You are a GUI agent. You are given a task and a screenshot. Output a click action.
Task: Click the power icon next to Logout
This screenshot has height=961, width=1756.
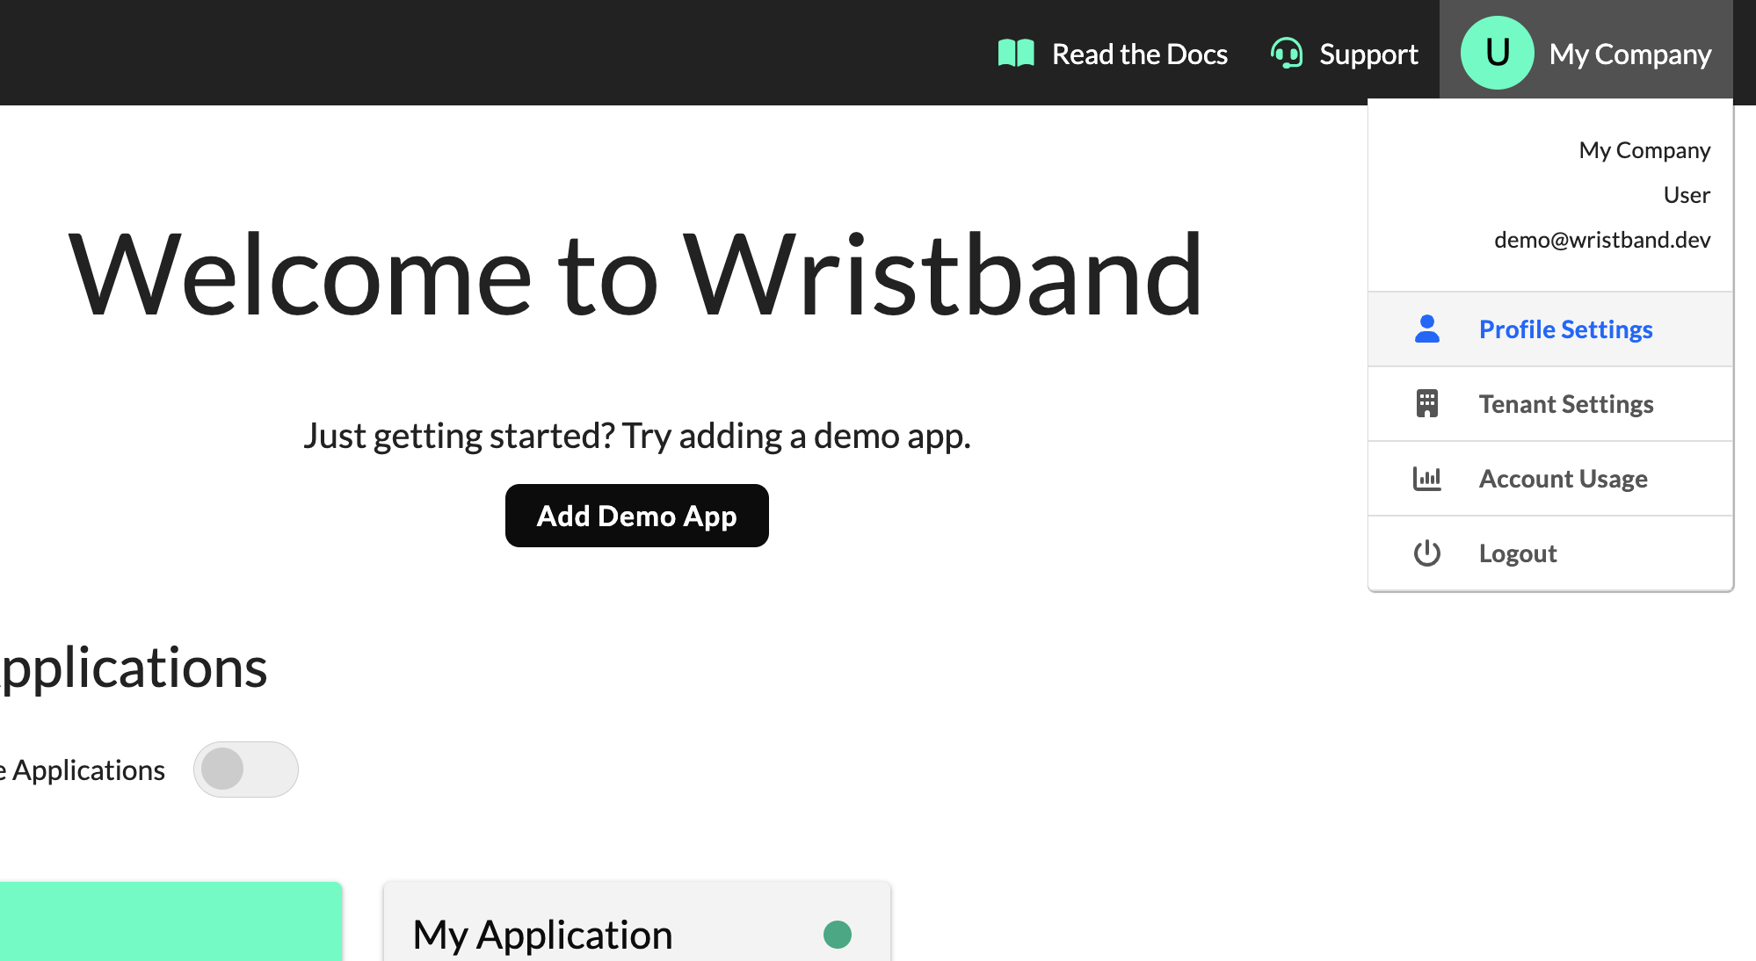pos(1427,553)
